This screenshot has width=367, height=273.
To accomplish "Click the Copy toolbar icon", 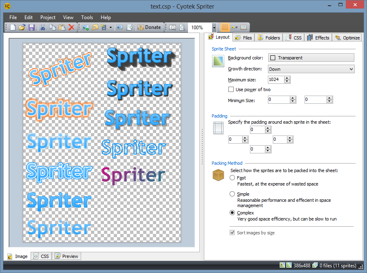I will (53, 27).
